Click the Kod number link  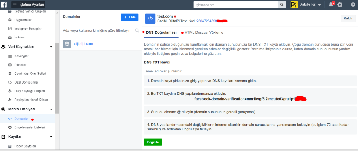click(211, 21)
